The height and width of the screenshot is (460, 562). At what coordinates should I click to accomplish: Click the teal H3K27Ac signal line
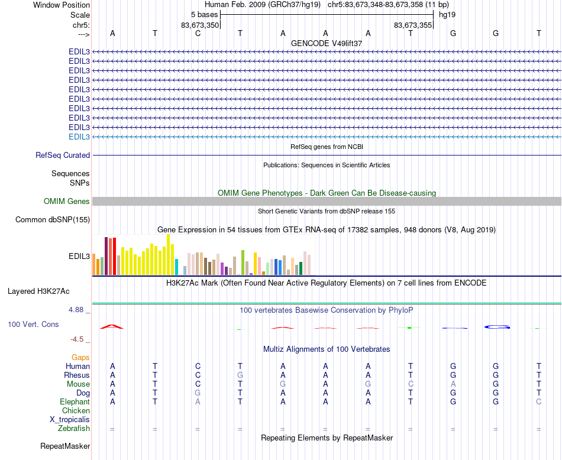(327, 303)
